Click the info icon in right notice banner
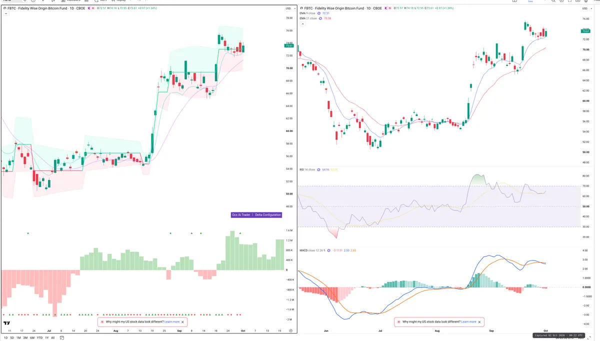600x341 pixels. coord(399,322)
